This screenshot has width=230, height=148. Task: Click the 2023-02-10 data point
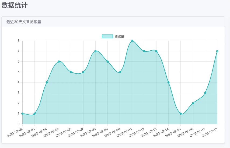tap(120, 72)
